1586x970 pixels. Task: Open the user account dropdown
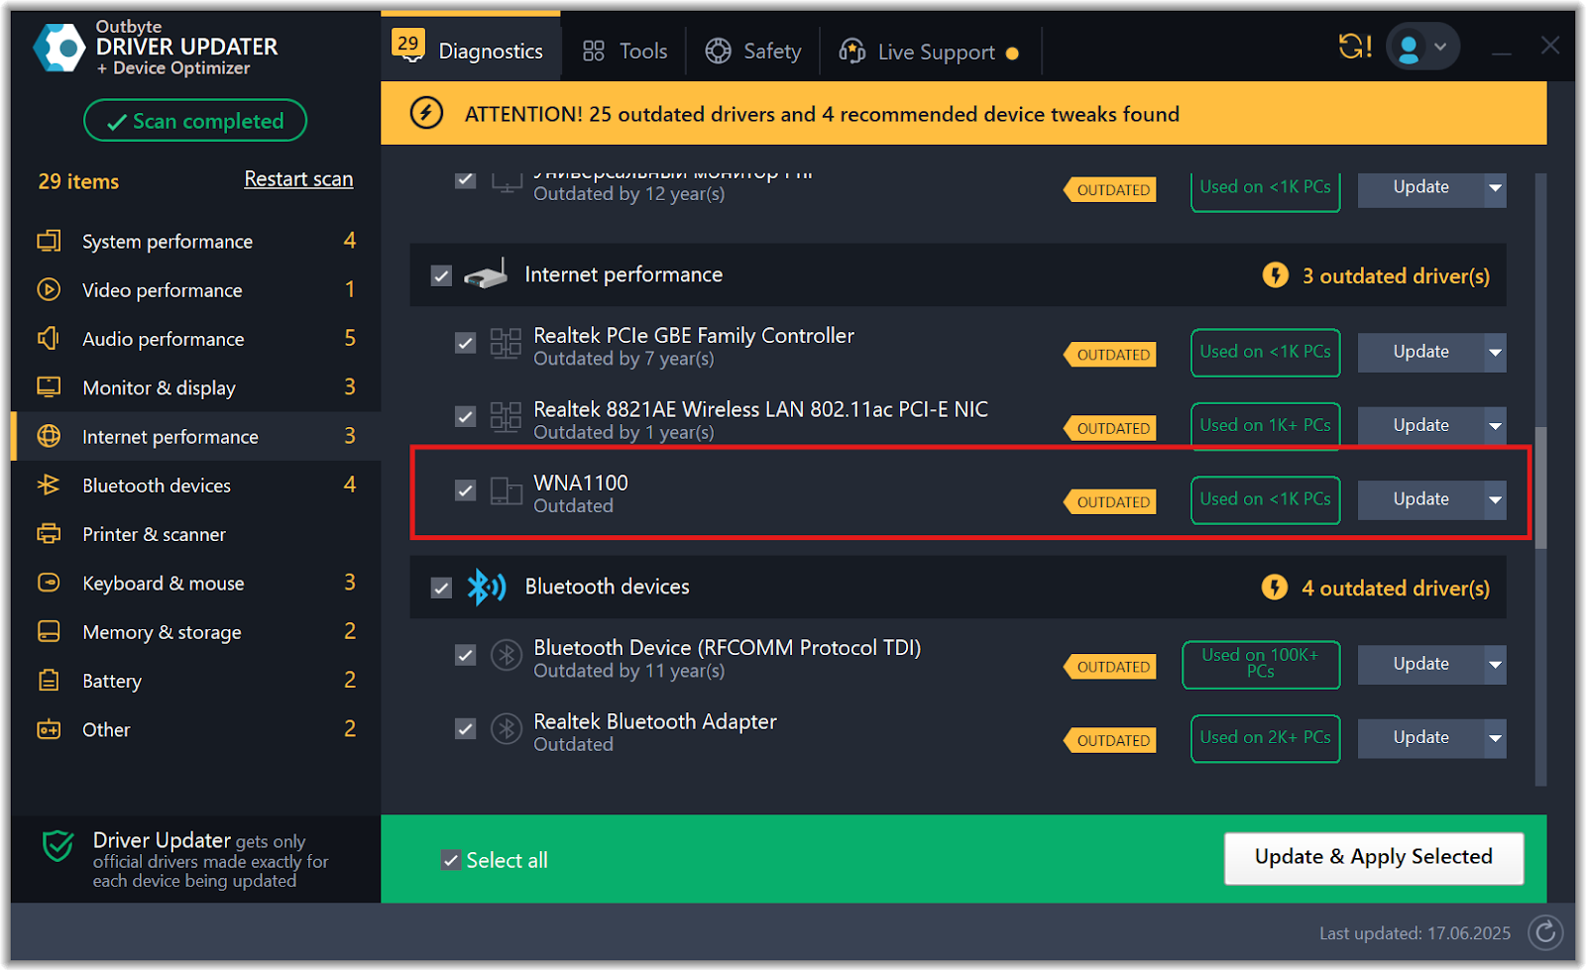[x=1422, y=47]
